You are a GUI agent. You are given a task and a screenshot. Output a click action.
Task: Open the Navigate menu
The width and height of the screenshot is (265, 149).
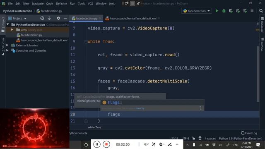38,4
